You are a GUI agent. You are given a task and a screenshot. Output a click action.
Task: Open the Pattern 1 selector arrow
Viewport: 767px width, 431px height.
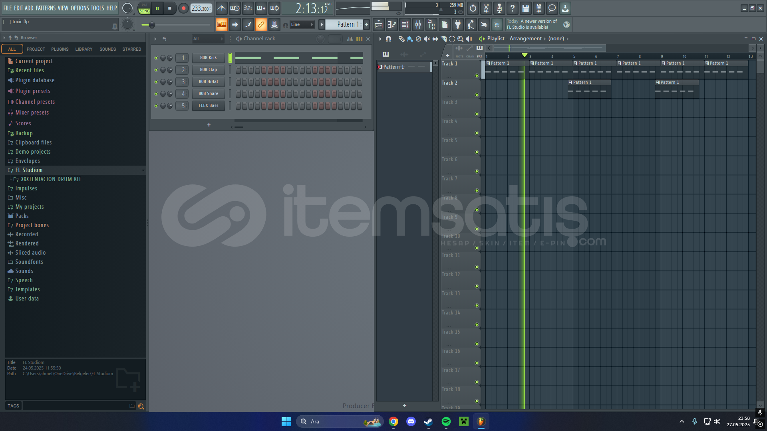click(322, 25)
